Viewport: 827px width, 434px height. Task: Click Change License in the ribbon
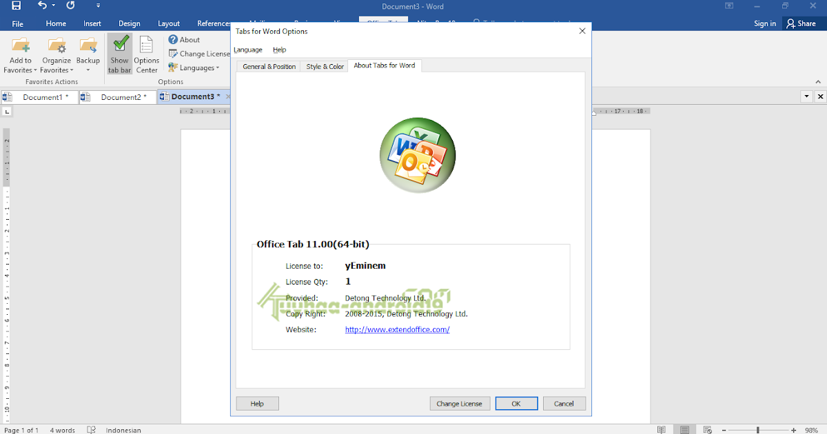point(199,54)
